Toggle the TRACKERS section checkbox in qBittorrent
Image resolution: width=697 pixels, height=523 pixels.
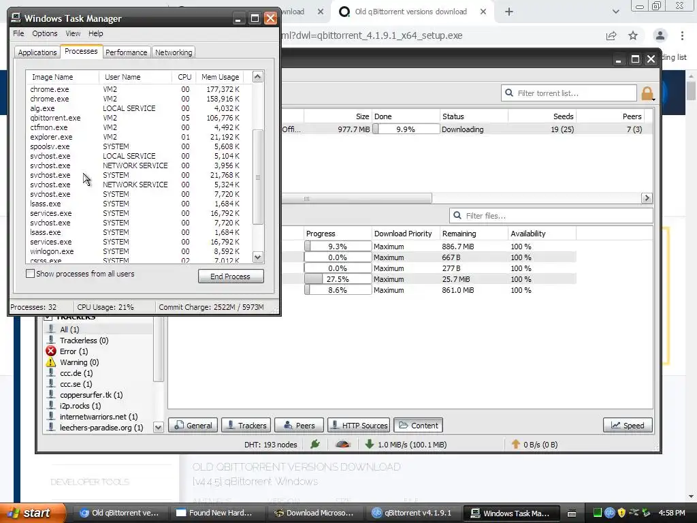[48, 317]
